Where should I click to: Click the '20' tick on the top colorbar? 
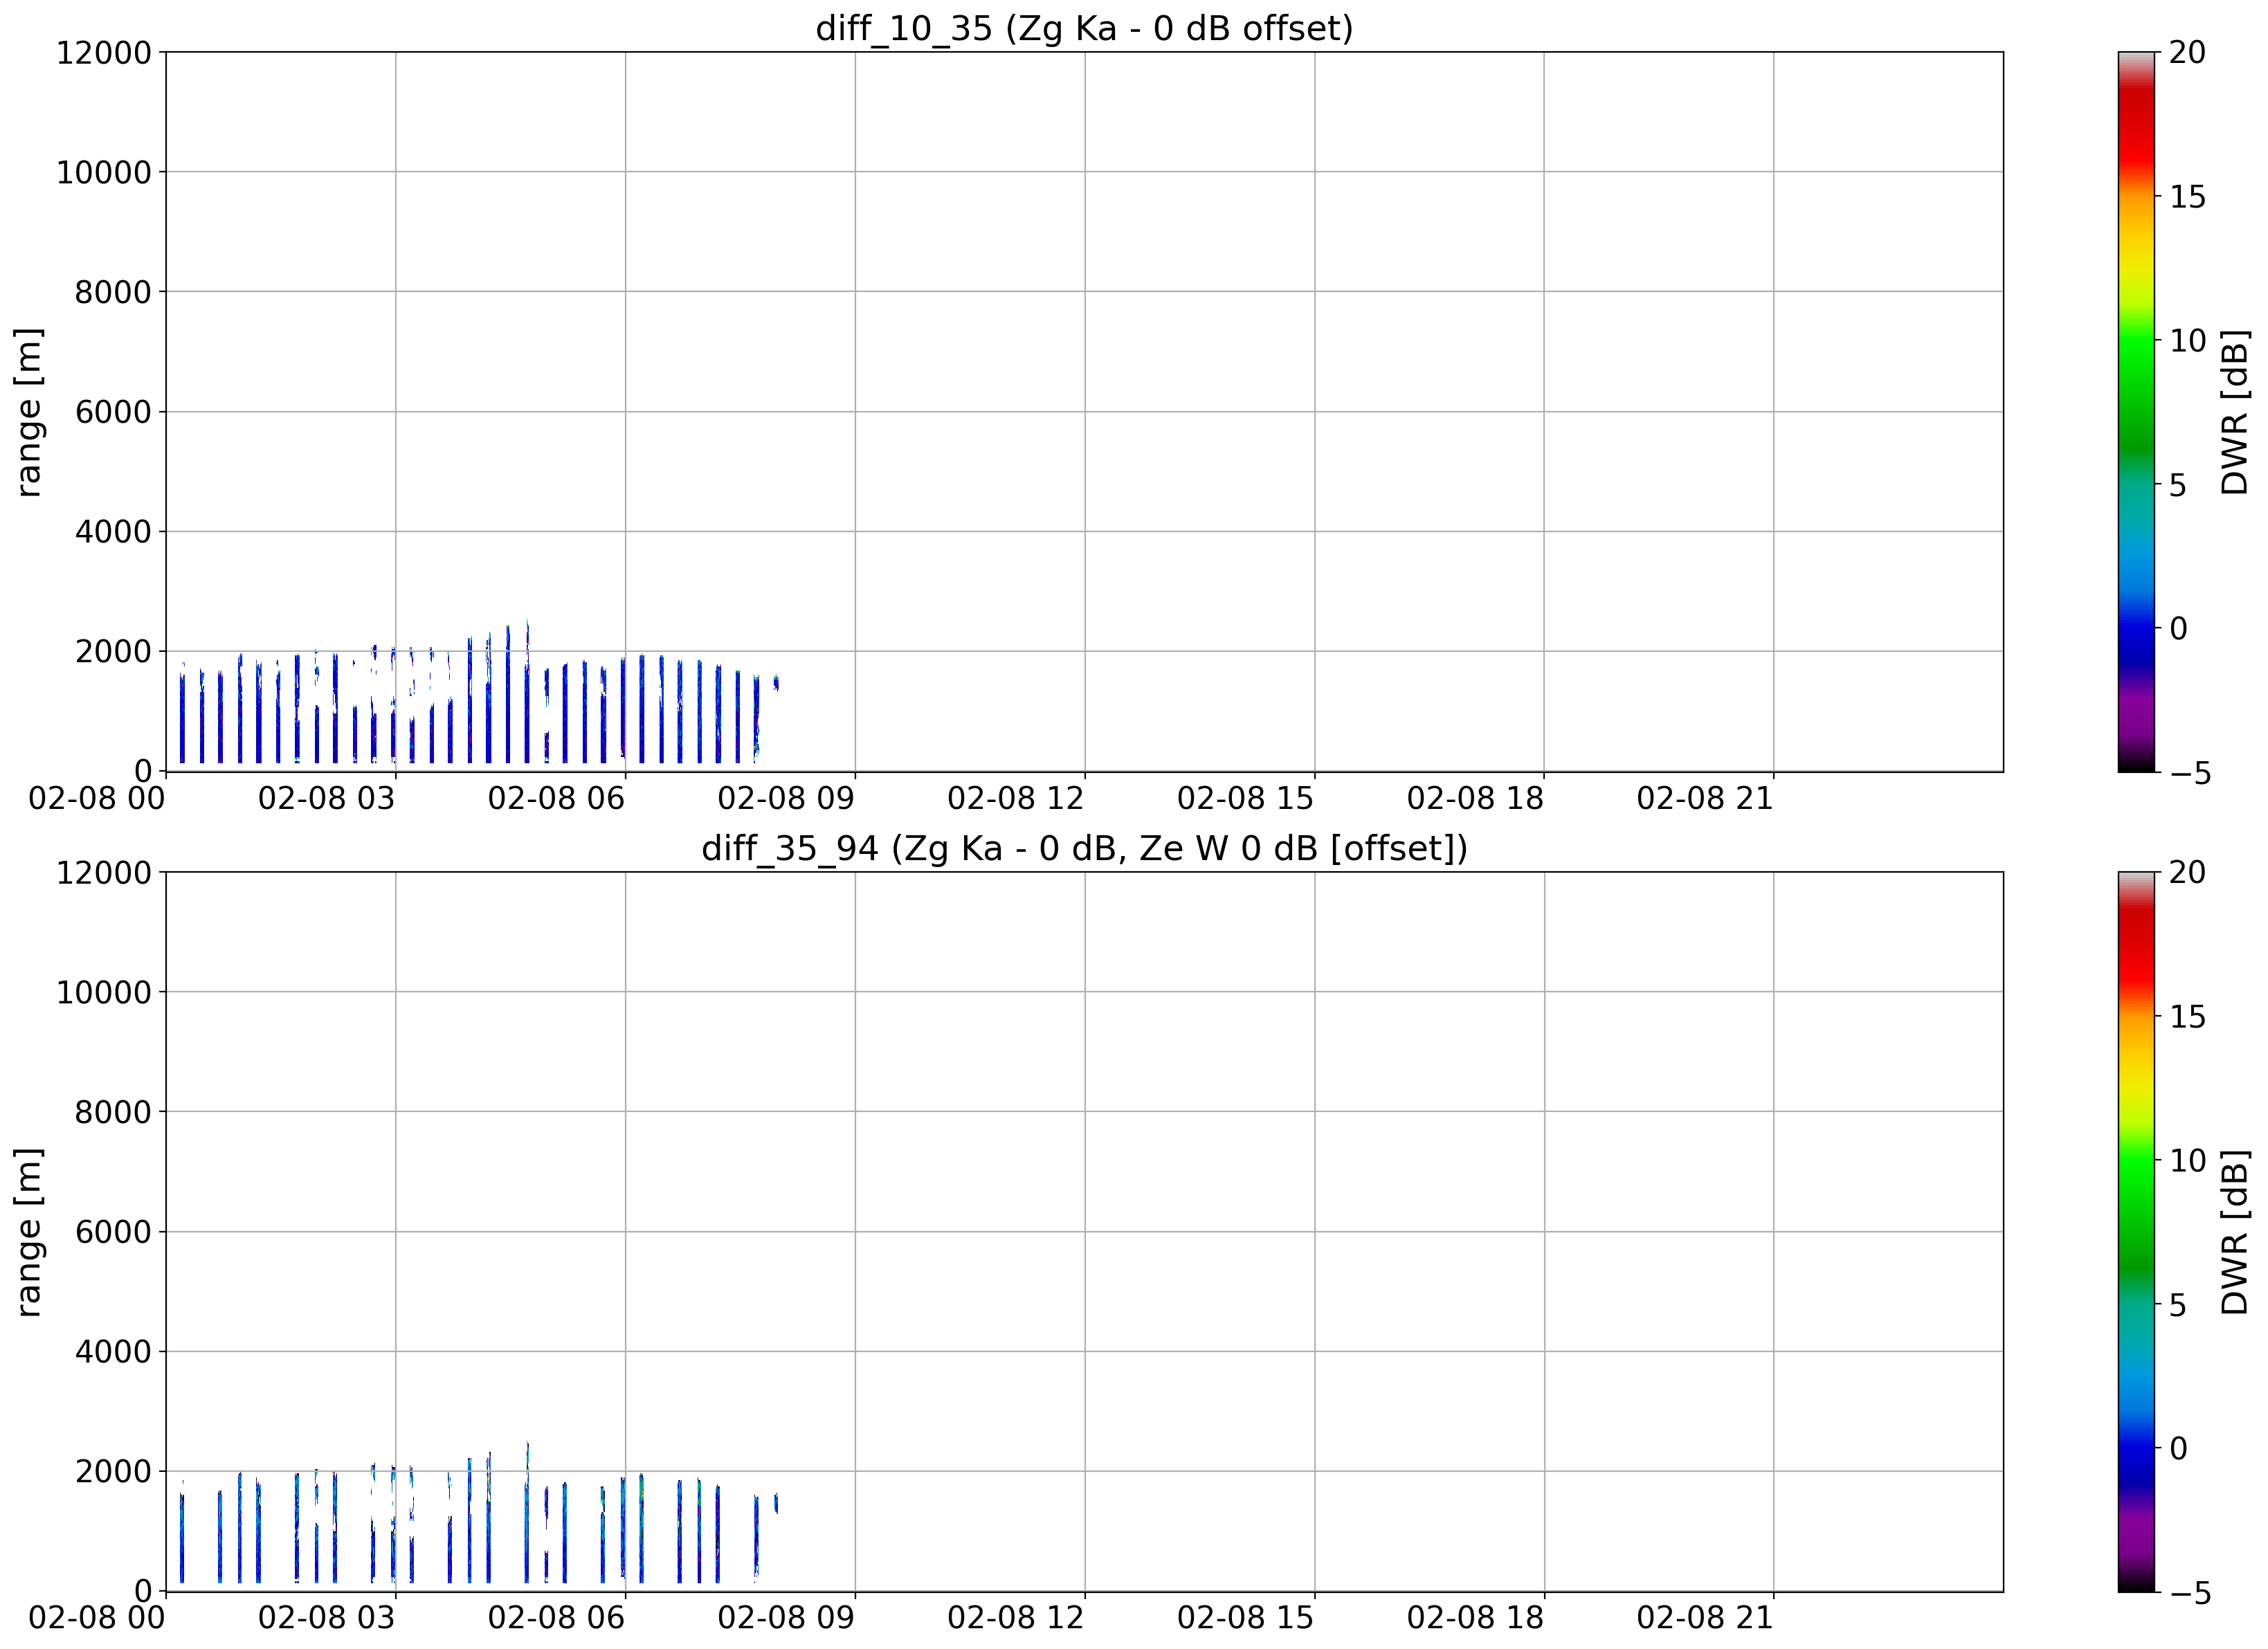point(2188,52)
